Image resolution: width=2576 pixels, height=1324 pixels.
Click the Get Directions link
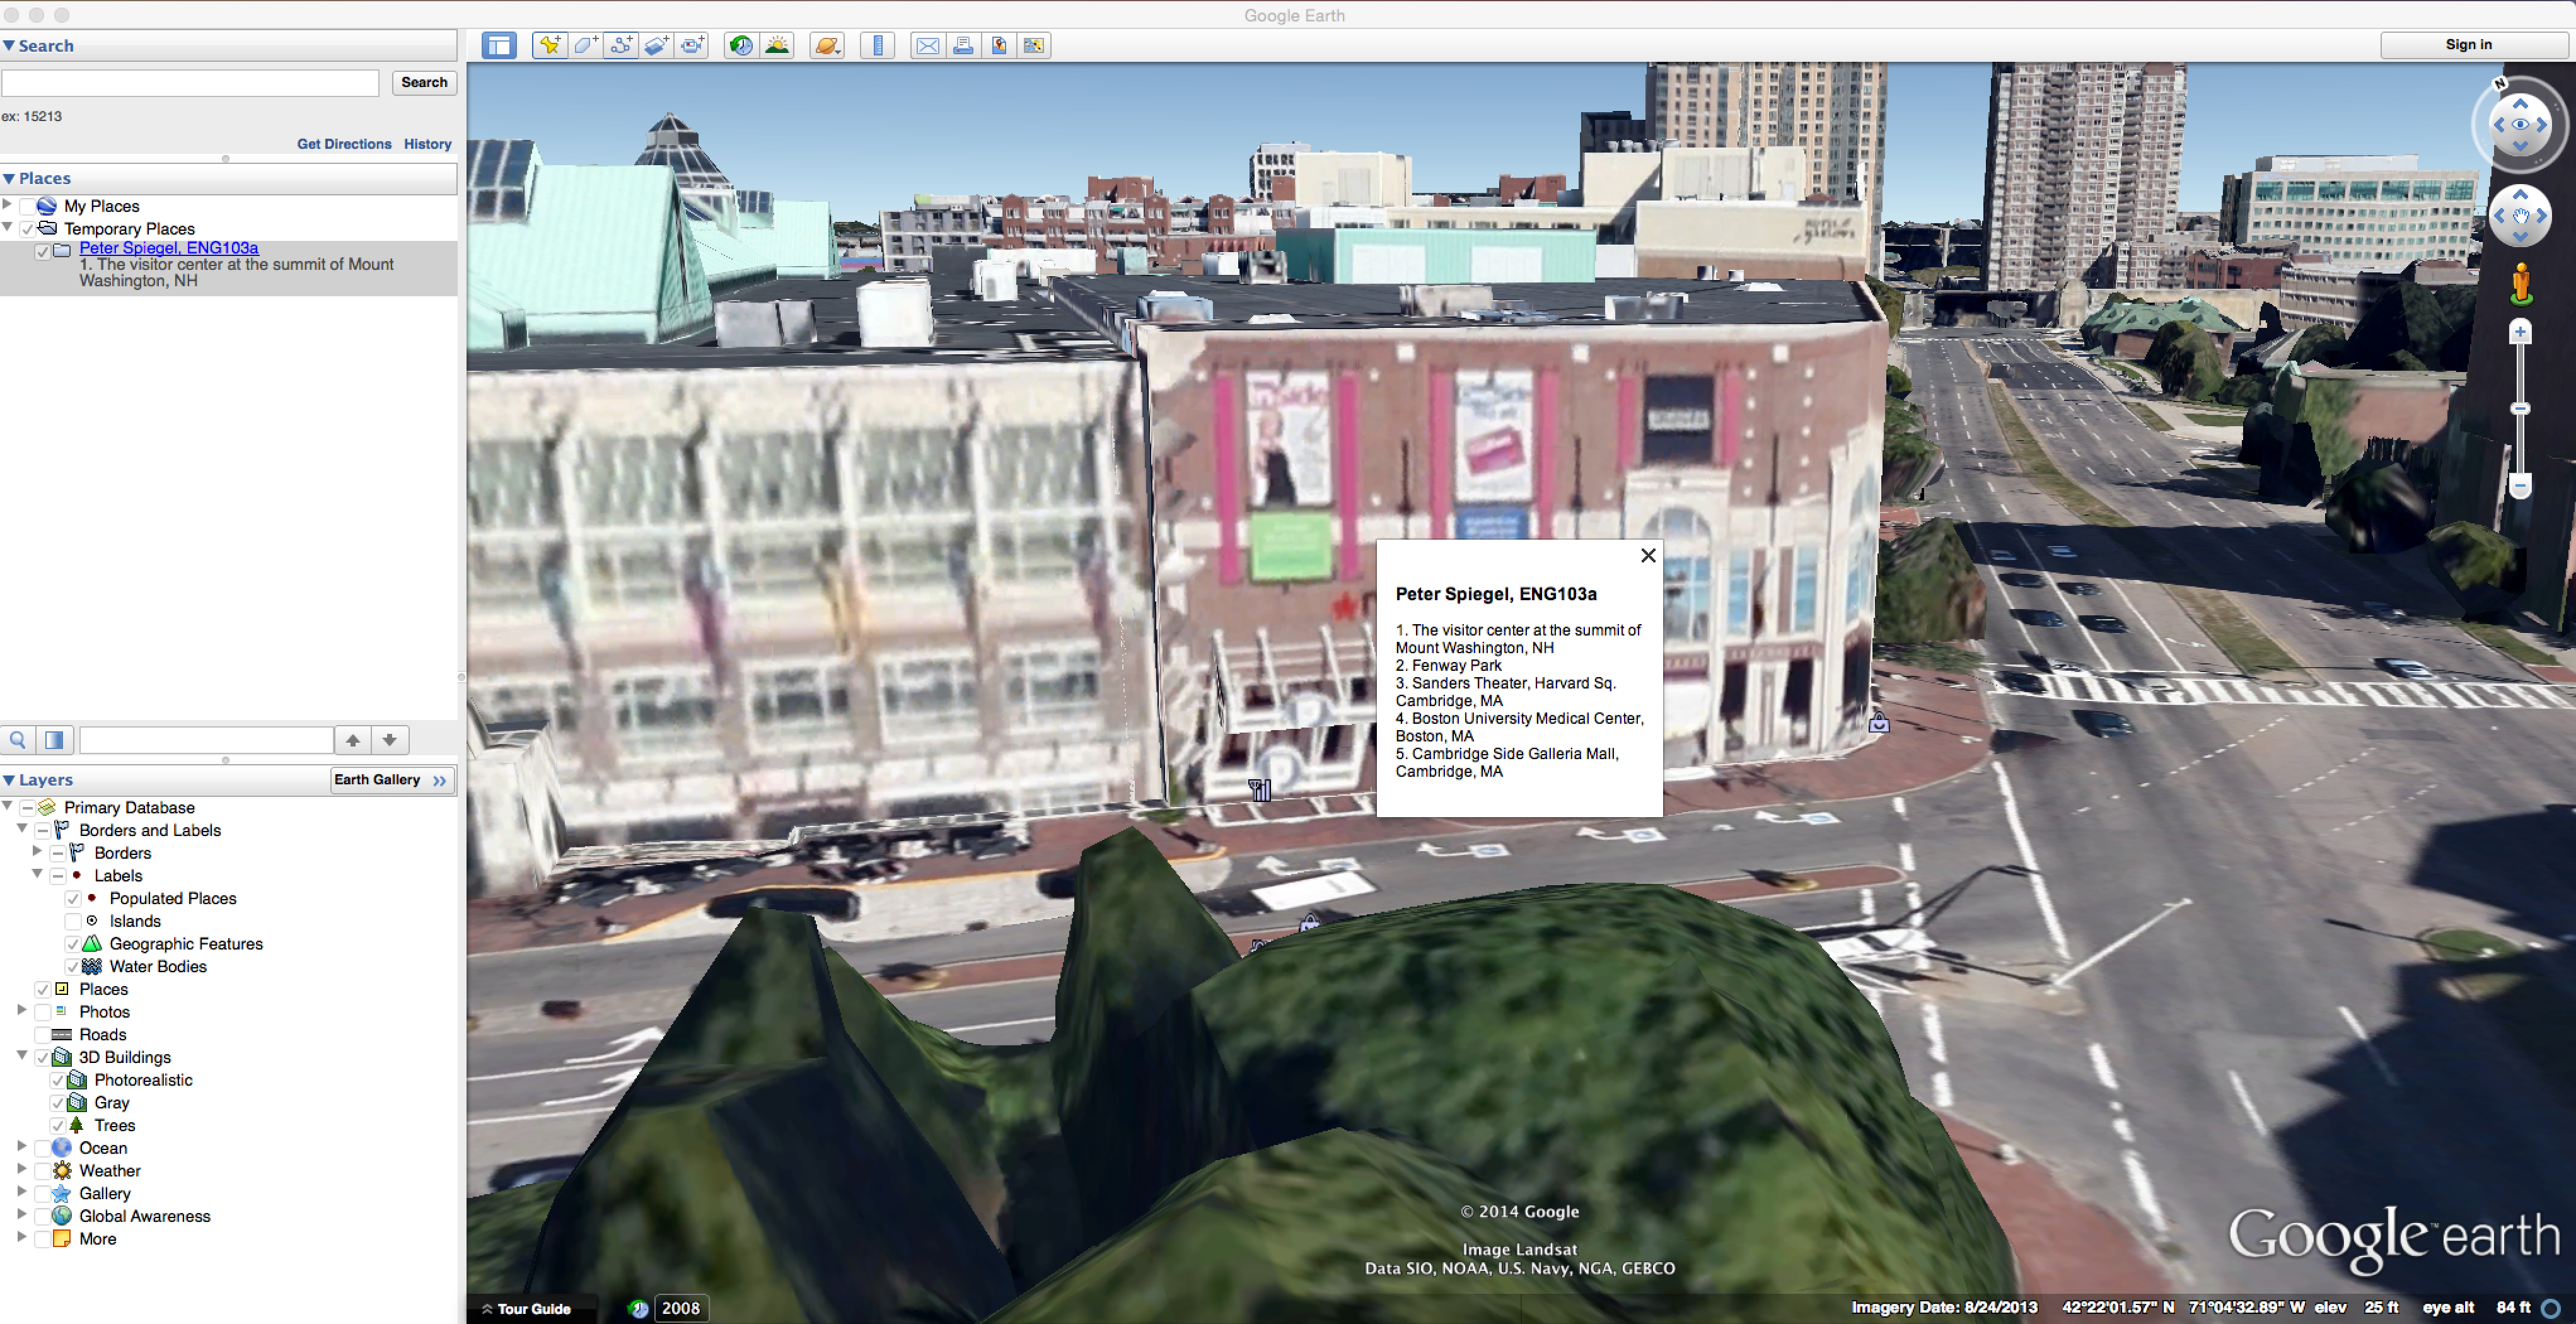[344, 144]
